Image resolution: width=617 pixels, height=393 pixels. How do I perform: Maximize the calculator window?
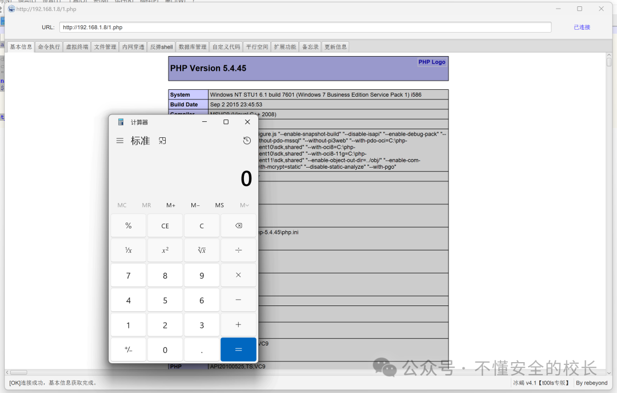(x=226, y=122)
